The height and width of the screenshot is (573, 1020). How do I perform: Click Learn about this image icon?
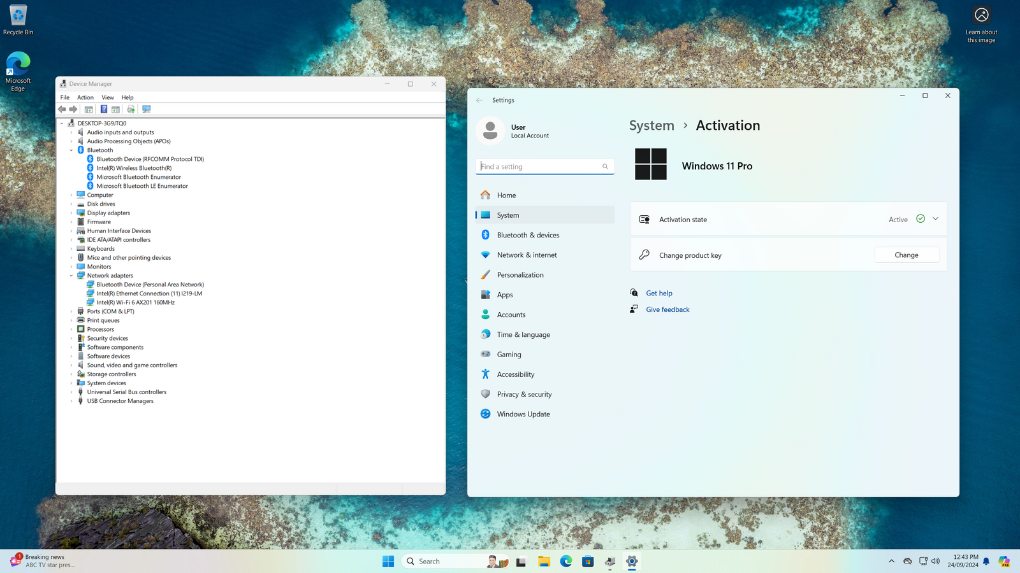tap(982, 25)
